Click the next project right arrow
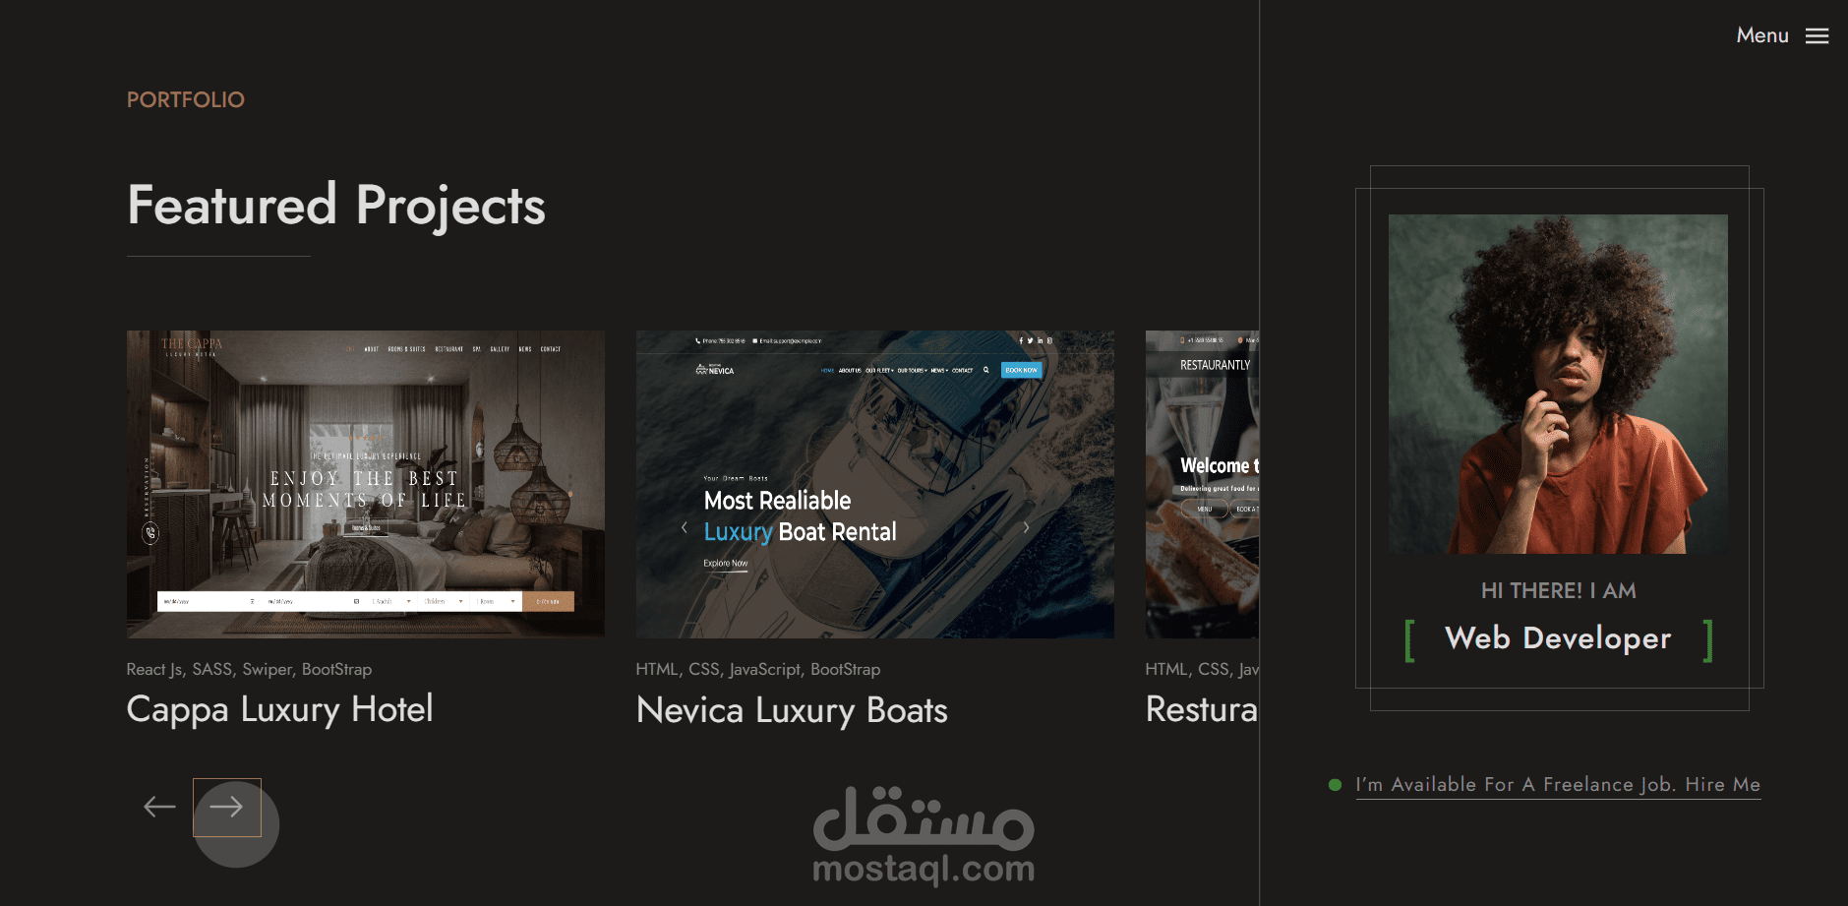 pos(226,808)
